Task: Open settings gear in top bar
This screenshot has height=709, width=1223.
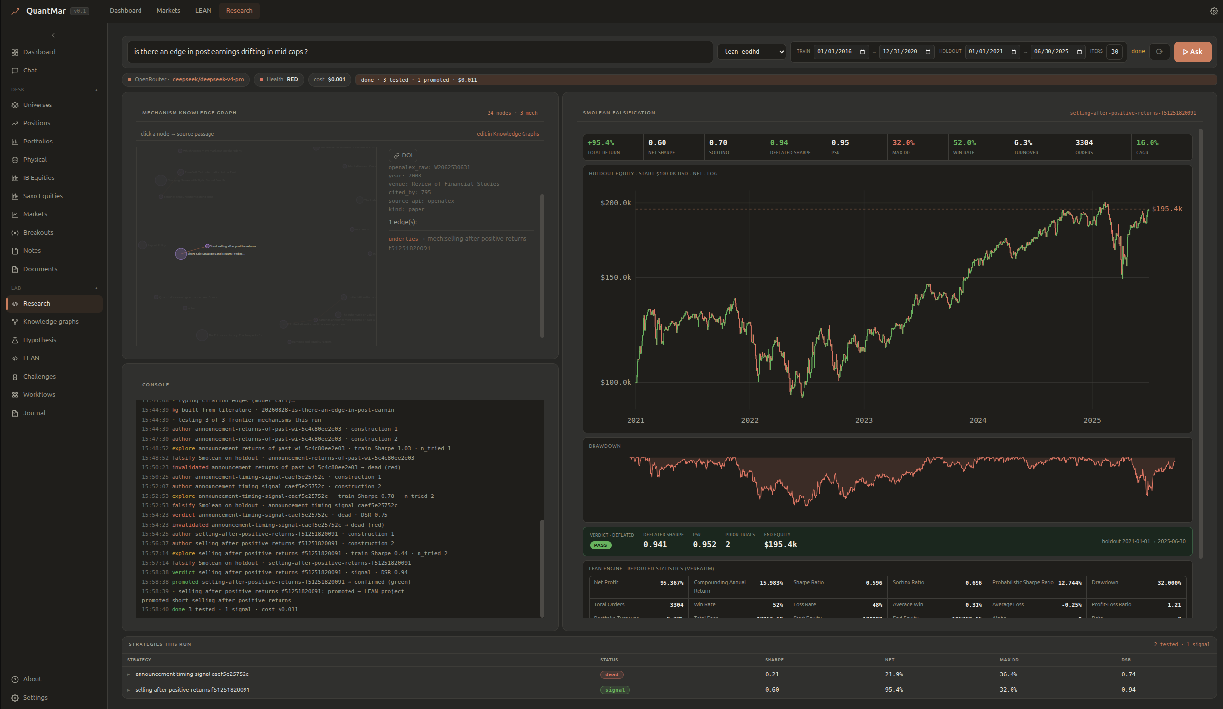Action: coord(1214,11)
